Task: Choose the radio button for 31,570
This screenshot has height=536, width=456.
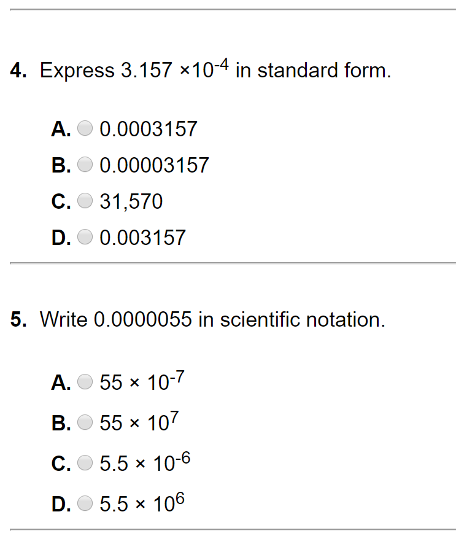Action: tap(86, 201)
